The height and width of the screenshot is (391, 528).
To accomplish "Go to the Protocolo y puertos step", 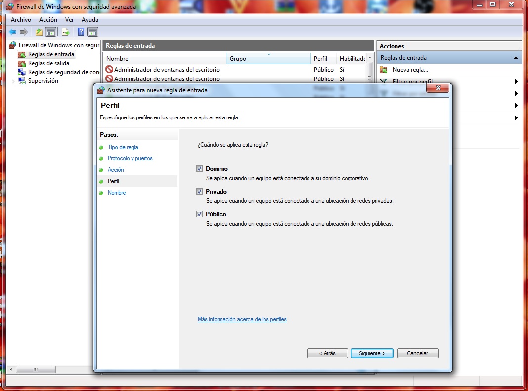I will pyautogui.click(x=130, y=158).
